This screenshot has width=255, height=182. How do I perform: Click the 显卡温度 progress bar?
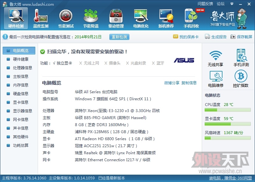(228, 124)
